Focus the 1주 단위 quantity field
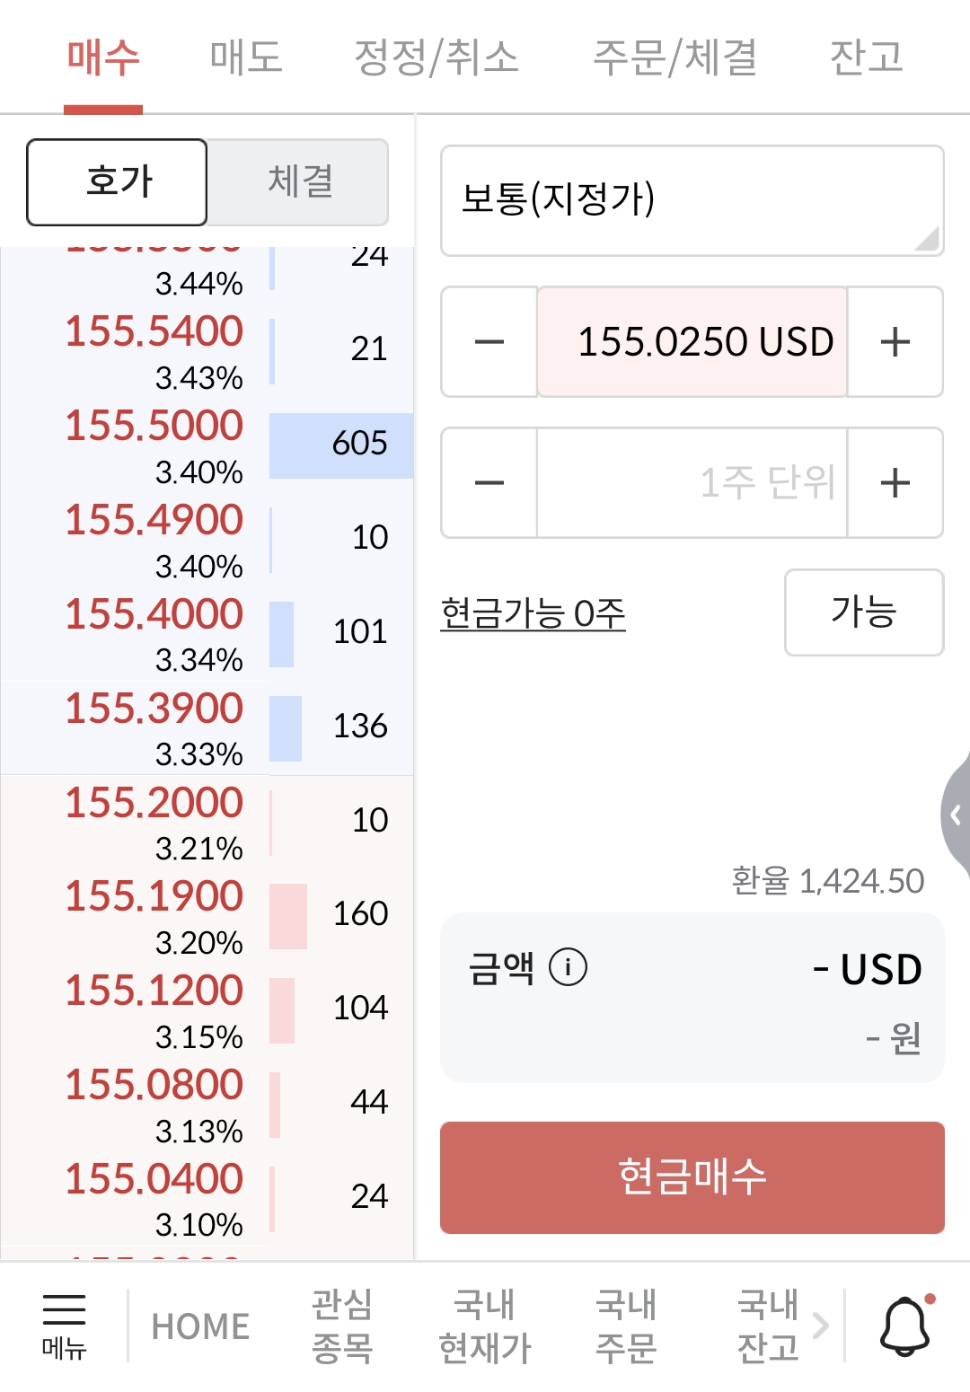This screenshot has height=1392, width=970. [x=692, y=483]
